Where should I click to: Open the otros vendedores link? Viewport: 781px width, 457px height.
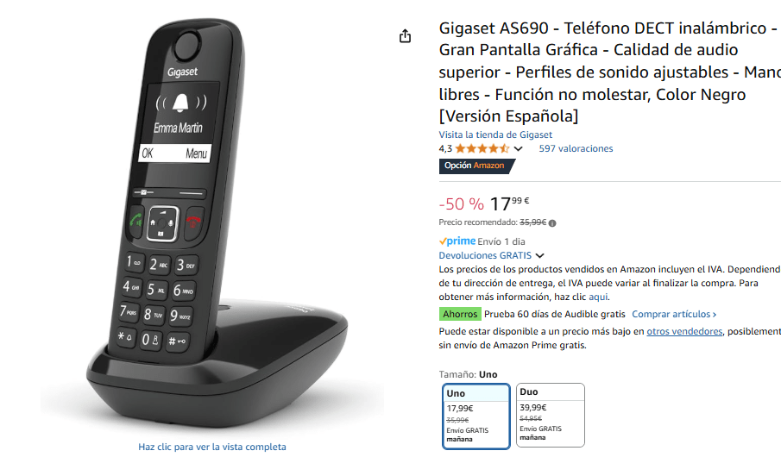684,331
